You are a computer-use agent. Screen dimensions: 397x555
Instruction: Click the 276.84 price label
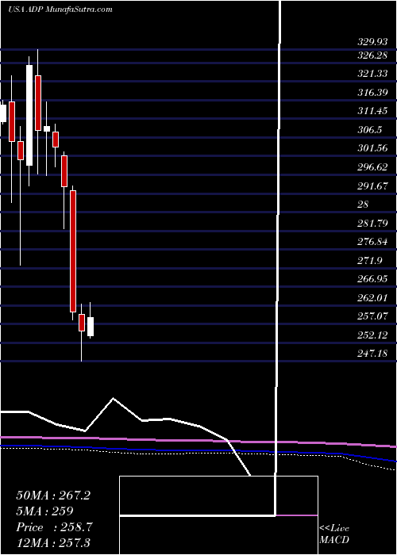click(372, 242)
